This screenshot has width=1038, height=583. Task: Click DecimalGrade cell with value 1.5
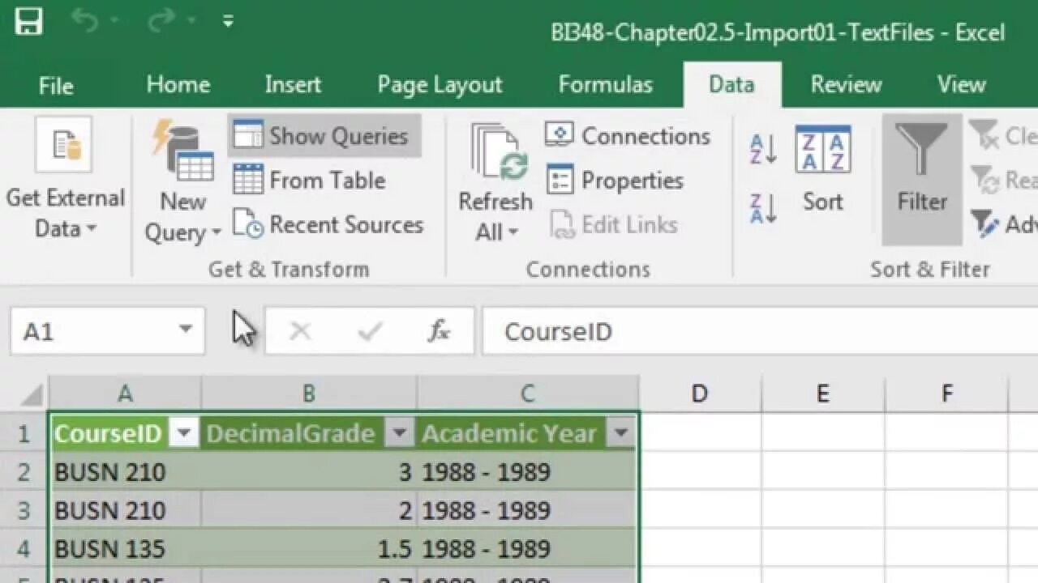pyautogui.click(x=309, y=549)
